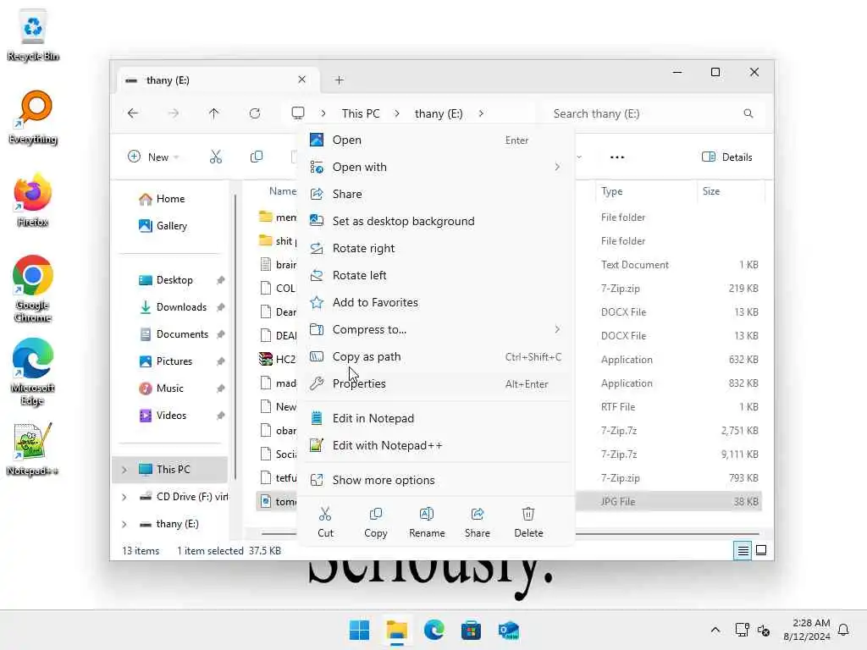Screen dimensions: 867x650
Task: Add a new File Explorer tab
Action: click(339, 80)
